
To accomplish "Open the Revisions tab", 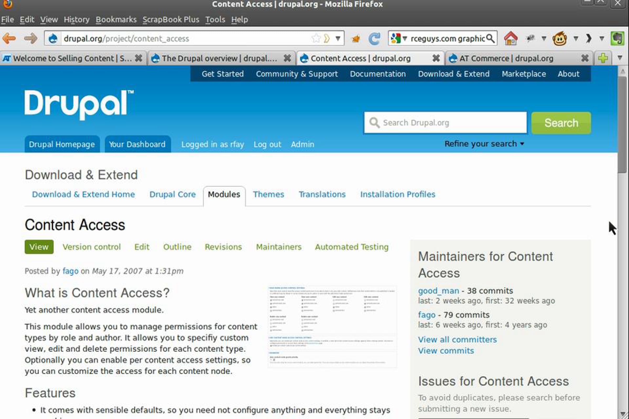I will (x=223, y=247).
